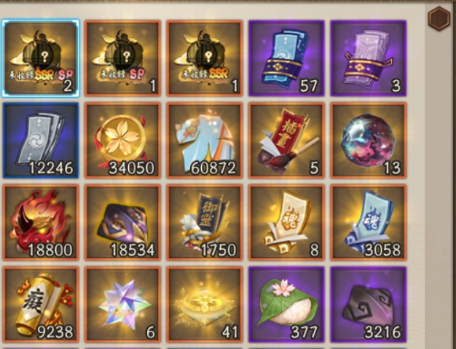Select the gold sakura coin showing 34050

122,140
